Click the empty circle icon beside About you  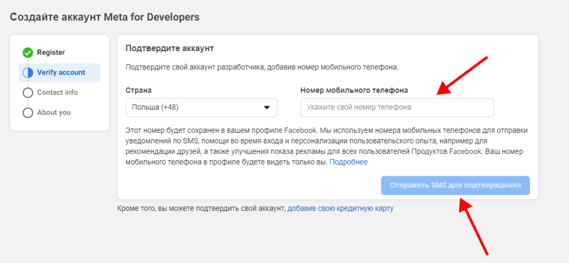click(28, 113)
